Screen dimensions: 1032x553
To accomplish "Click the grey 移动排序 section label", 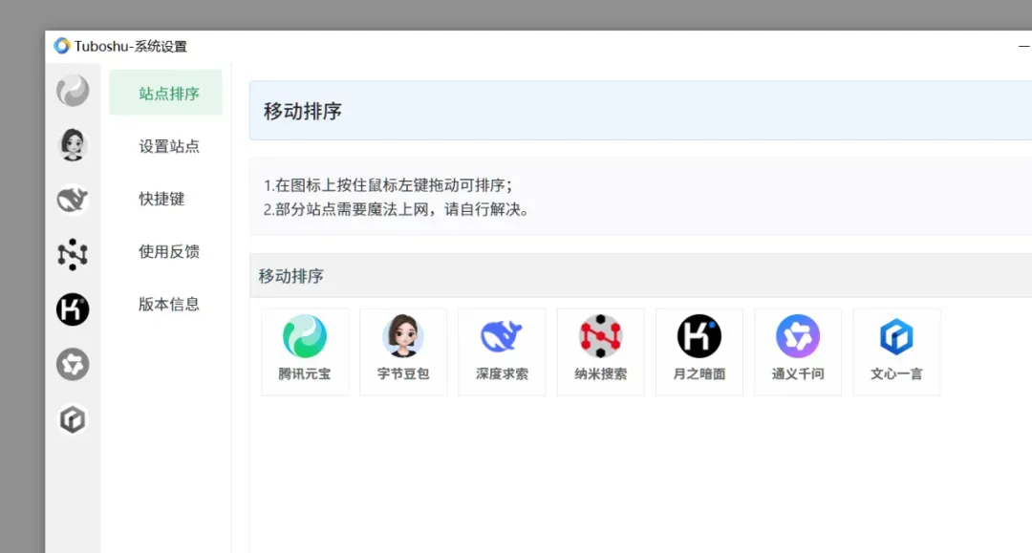I will click(x=290, y=276).
